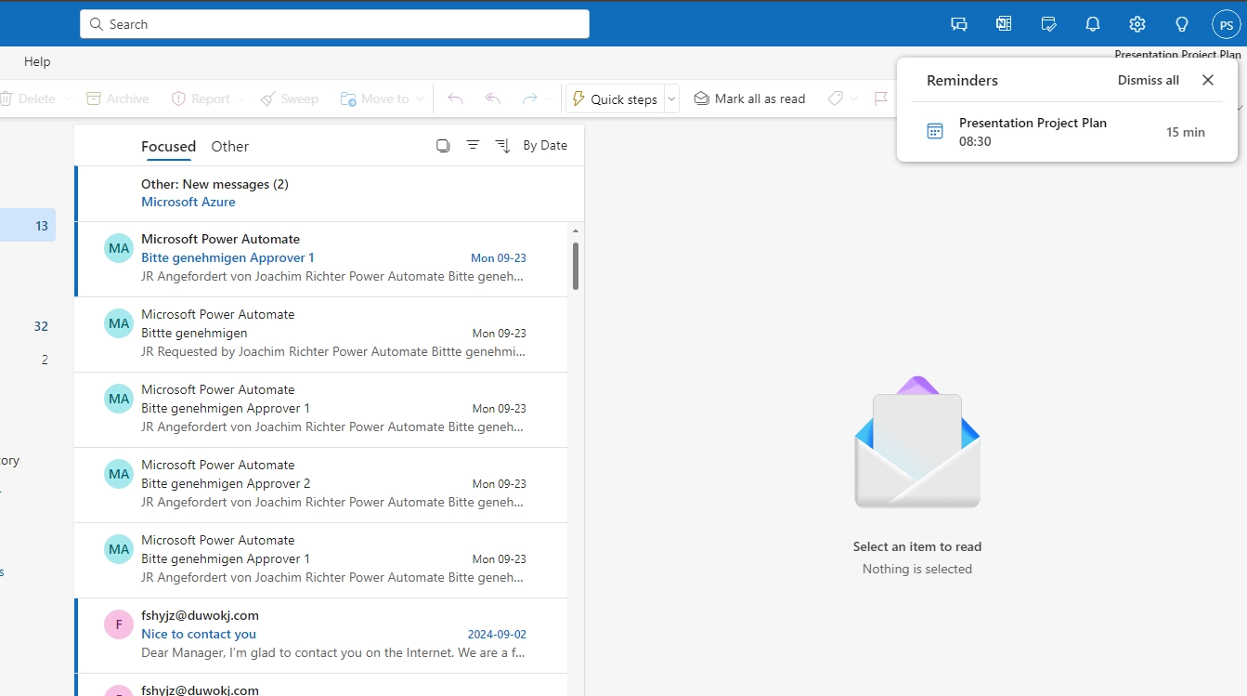Viewport: 1247px width, 696px height.
Task: Open the By Date sort option
Action: coord(545,146)
